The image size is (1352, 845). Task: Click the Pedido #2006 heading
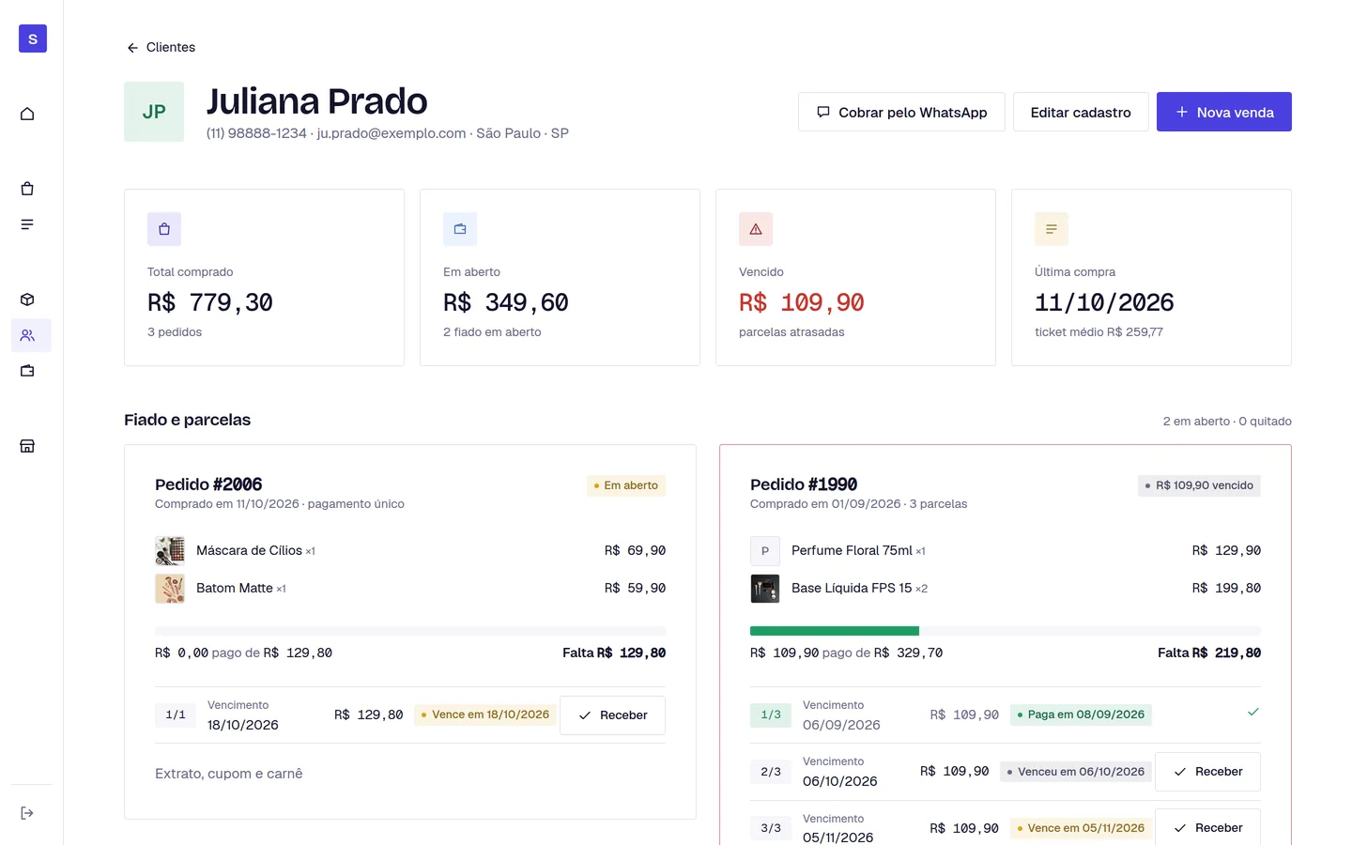tap(208, 484)
